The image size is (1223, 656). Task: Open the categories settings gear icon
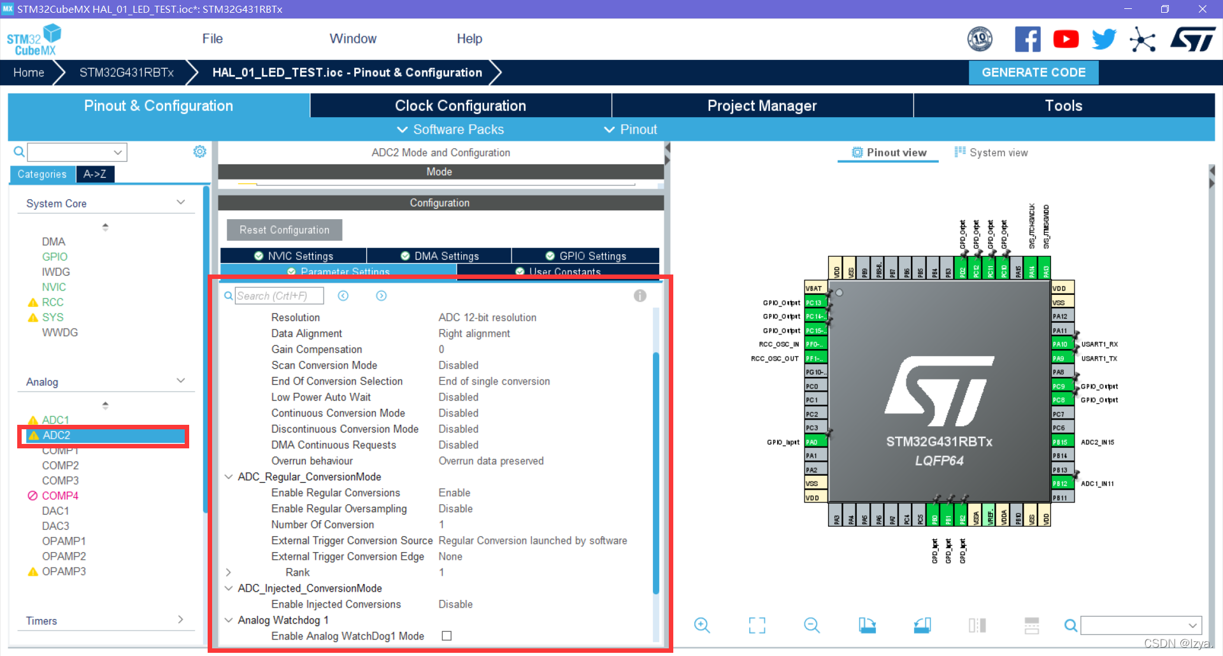(x=199, y=152)
